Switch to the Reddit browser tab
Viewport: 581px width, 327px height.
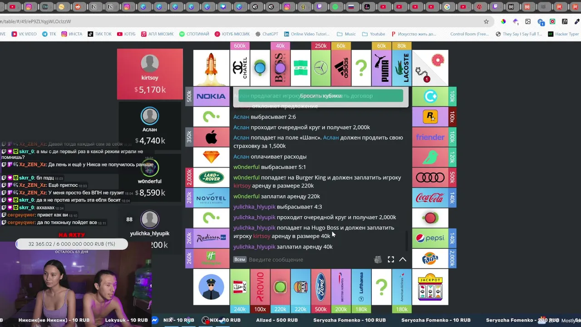click(78, 7)
